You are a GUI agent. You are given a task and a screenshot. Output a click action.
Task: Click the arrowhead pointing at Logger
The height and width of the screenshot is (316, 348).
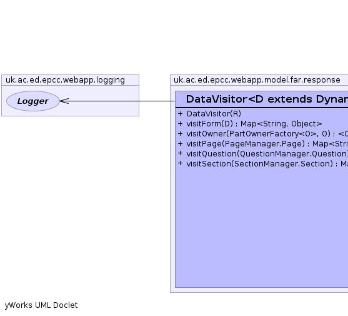click(64, 101)
